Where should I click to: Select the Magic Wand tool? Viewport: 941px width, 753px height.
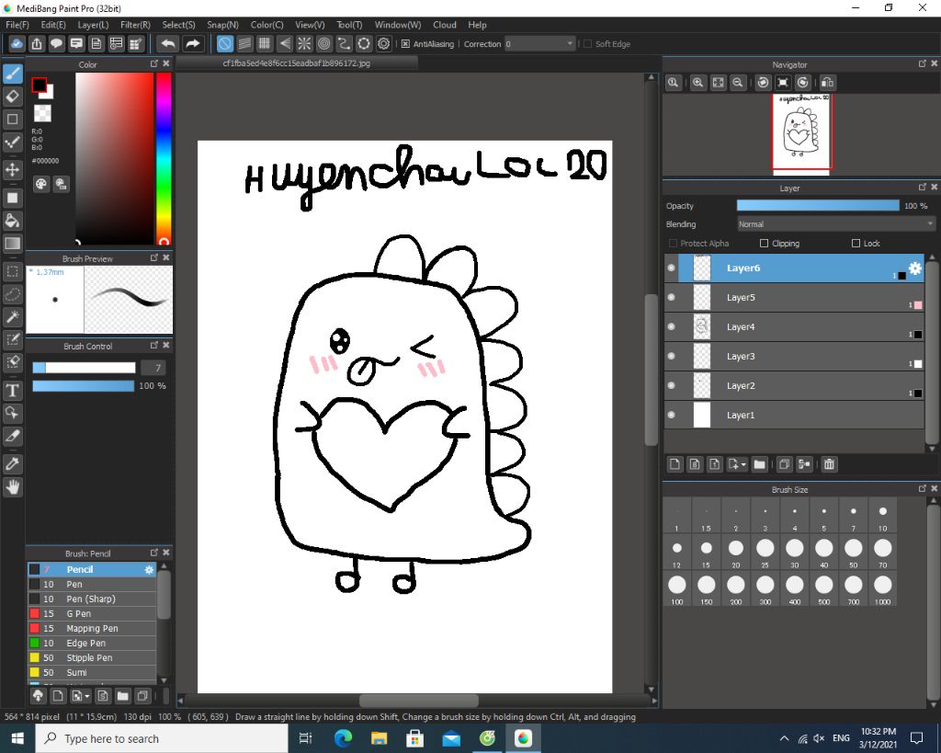click(x=13, y=316)
